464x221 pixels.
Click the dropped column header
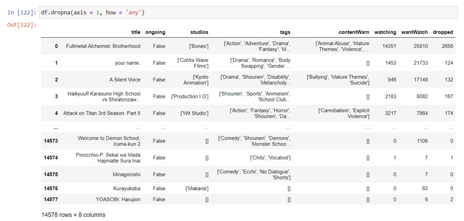tap(443, 33)
